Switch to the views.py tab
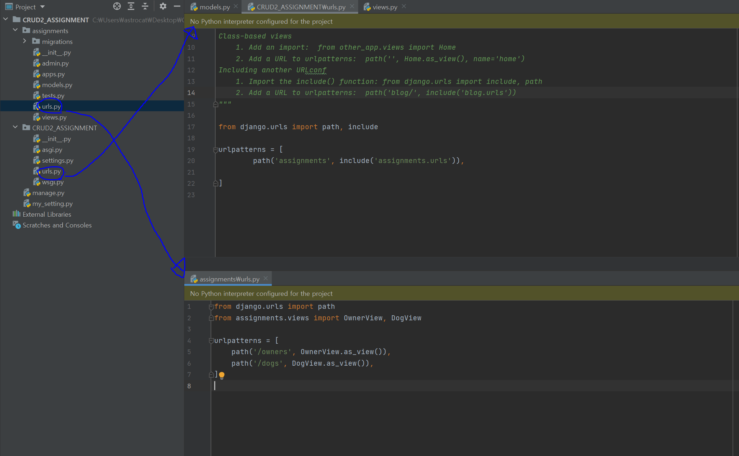This screenshot has width=739, height=456. click(384, 7)
